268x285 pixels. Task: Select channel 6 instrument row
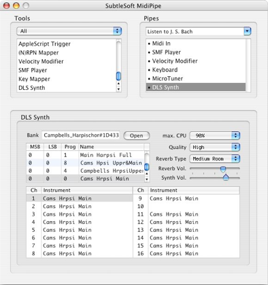tap(80, 238)
